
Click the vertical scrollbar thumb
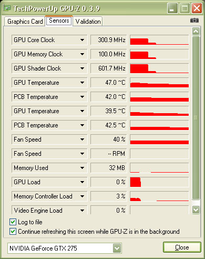[x=196, y=118]
